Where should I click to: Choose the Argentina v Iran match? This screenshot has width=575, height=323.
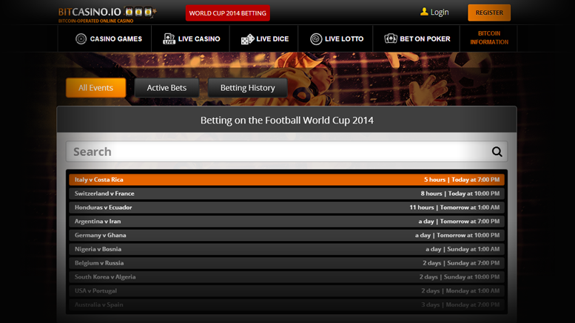287,221
